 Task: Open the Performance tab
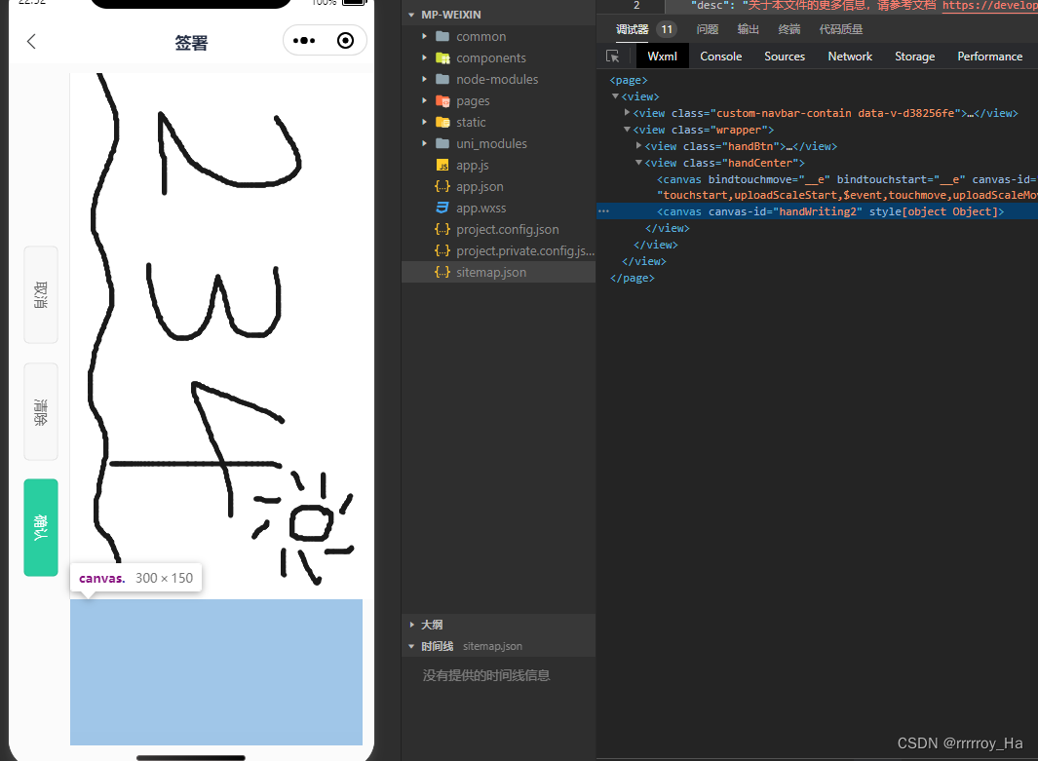click(x=989, y=57)
